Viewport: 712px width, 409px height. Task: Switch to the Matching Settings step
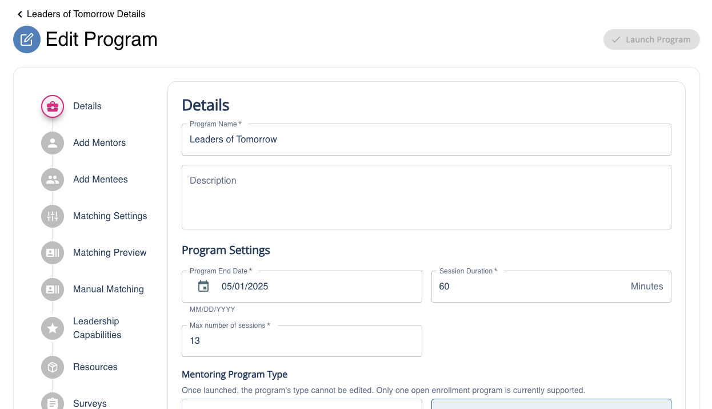[110, 216]
